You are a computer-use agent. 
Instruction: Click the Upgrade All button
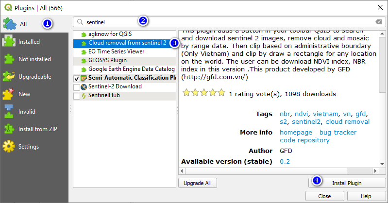click(197, 183)
